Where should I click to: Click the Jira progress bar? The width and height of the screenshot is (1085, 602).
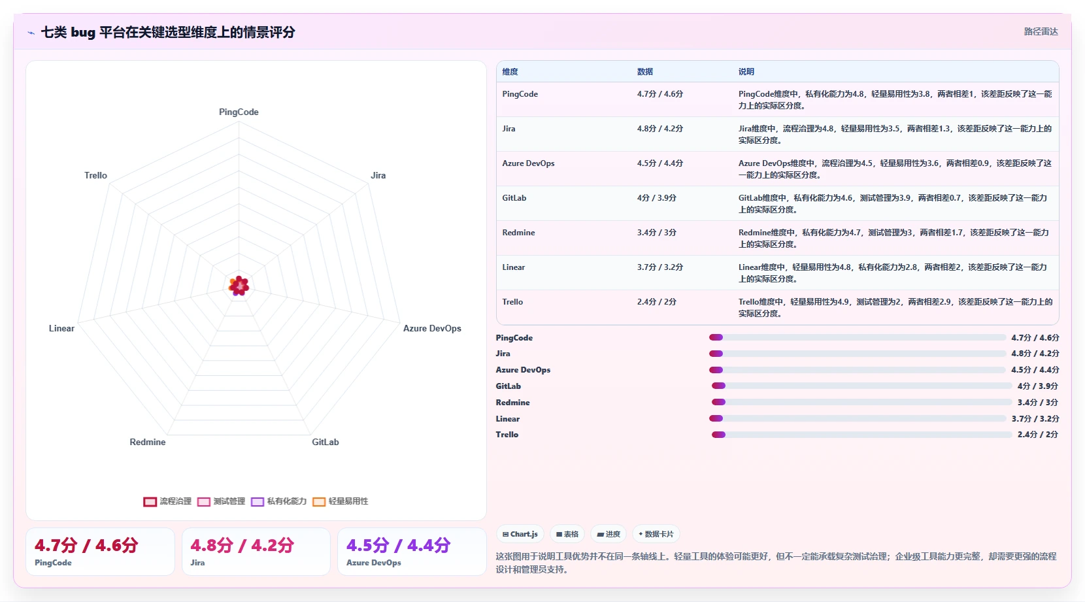pos(858,354)
